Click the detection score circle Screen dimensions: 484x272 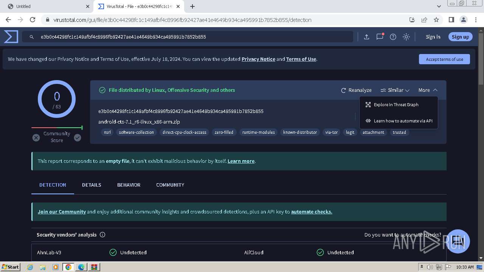[x=57, y=99]
